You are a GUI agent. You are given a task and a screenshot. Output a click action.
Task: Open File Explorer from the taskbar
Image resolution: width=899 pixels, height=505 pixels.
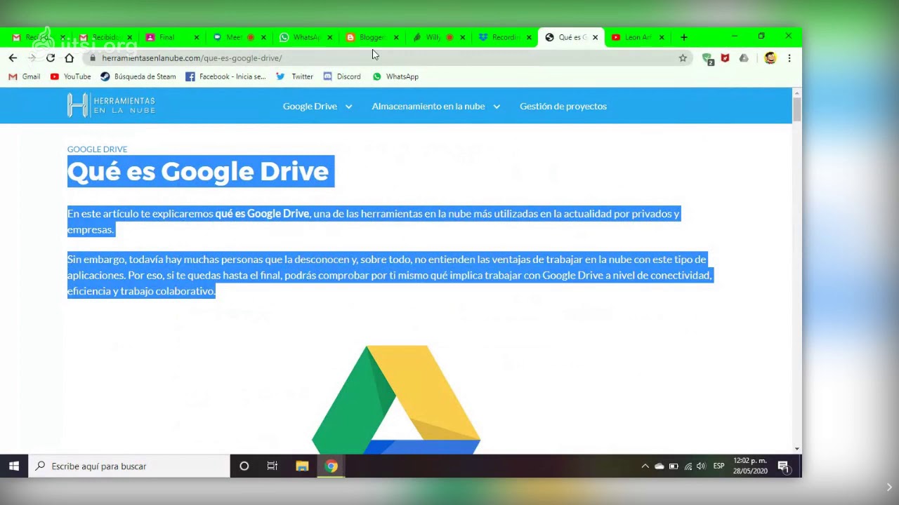tap(302, 466)
